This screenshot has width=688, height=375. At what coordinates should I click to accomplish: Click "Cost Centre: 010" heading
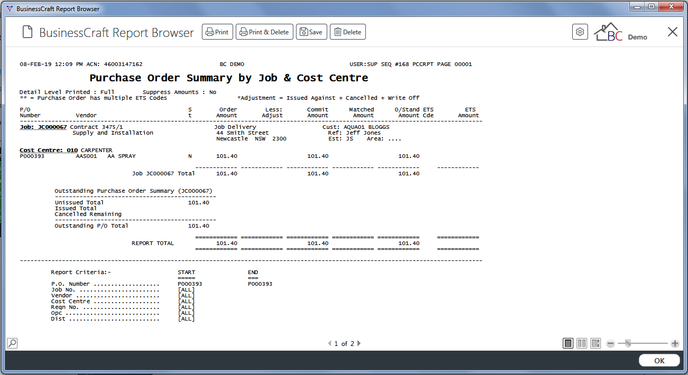[x=49, y=151]
